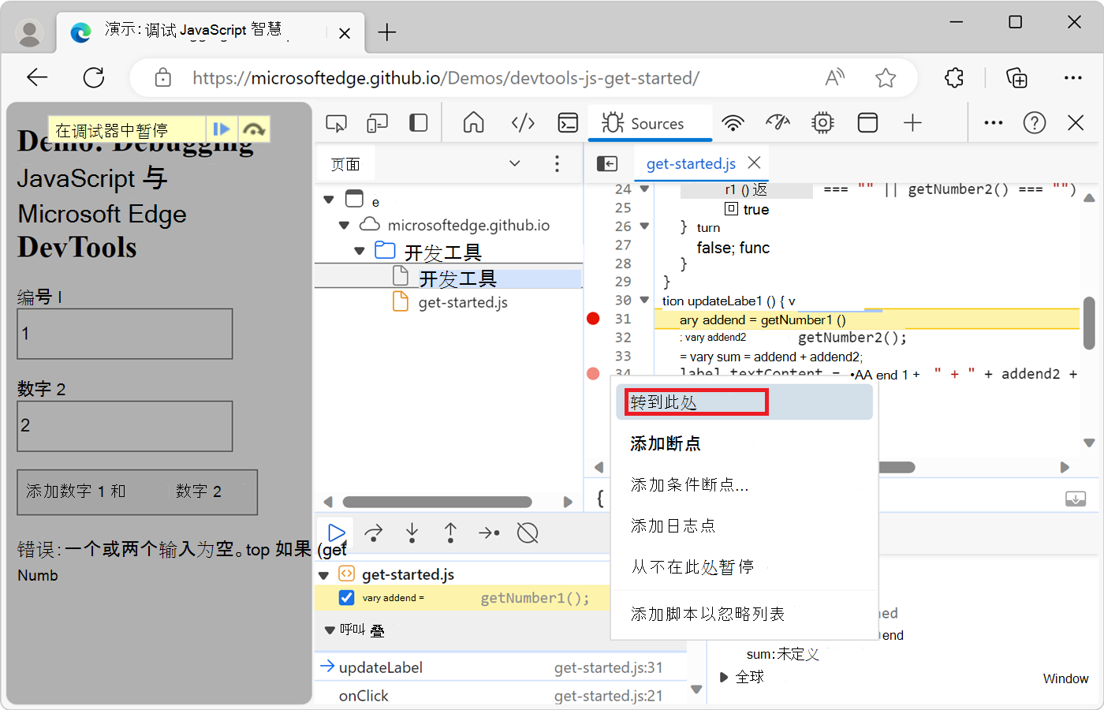
Task: Choose 添加条件断点 from the context menu
Action: click(x=689, y=485)
